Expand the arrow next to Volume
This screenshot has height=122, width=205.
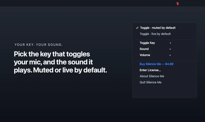tap(170, 55)
